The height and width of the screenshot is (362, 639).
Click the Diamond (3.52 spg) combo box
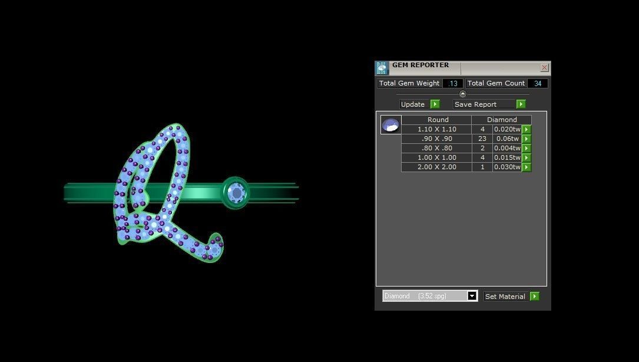[x=430, y=296]
